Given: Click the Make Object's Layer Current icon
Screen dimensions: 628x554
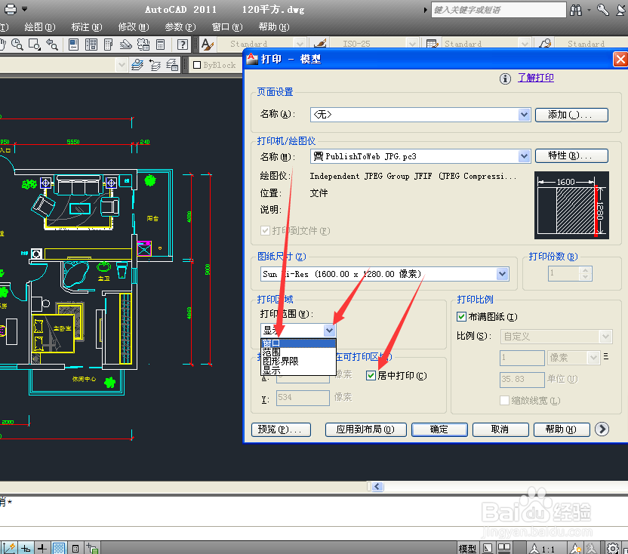Looking at the screenshot, I should point(137,64).
